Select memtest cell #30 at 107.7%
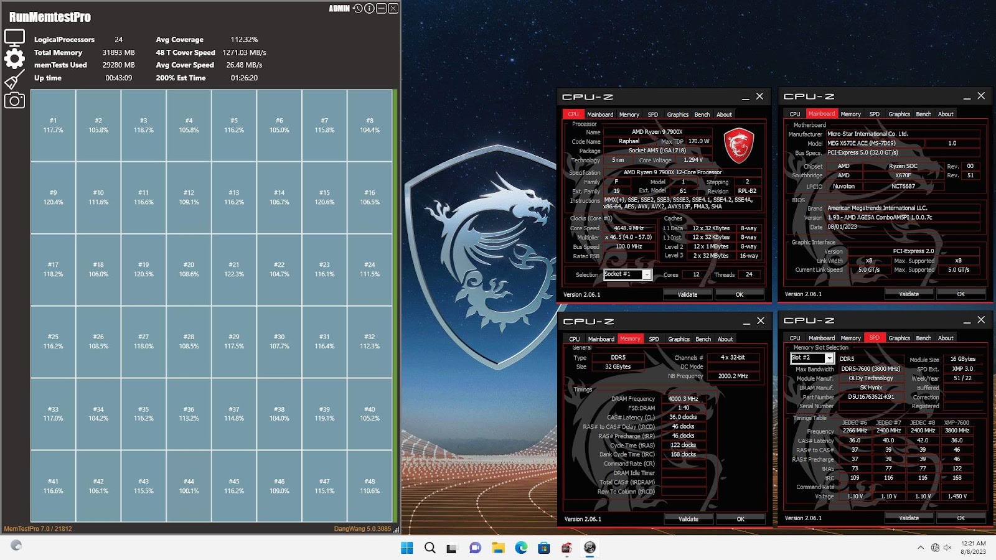The height and width of the screenshot is (560, 996). click(280, 342)
